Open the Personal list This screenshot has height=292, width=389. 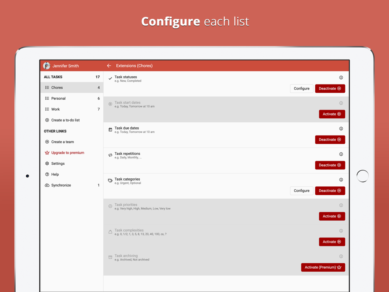[x=72, y=99]
